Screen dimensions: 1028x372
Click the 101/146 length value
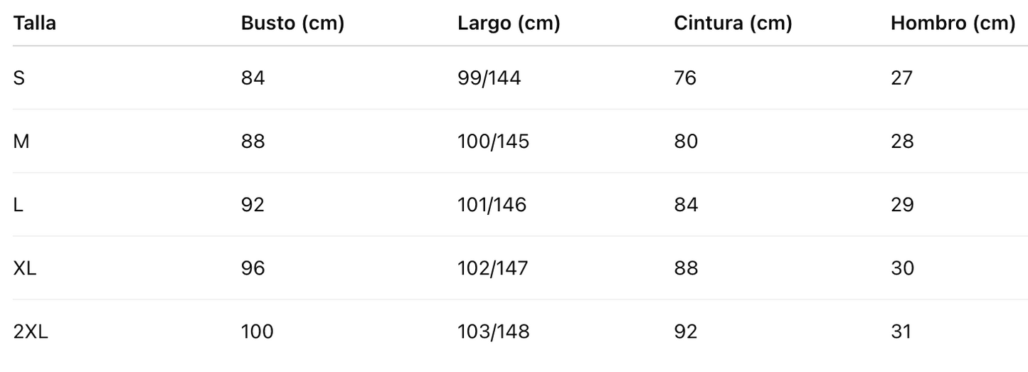(x=492, y=205)
